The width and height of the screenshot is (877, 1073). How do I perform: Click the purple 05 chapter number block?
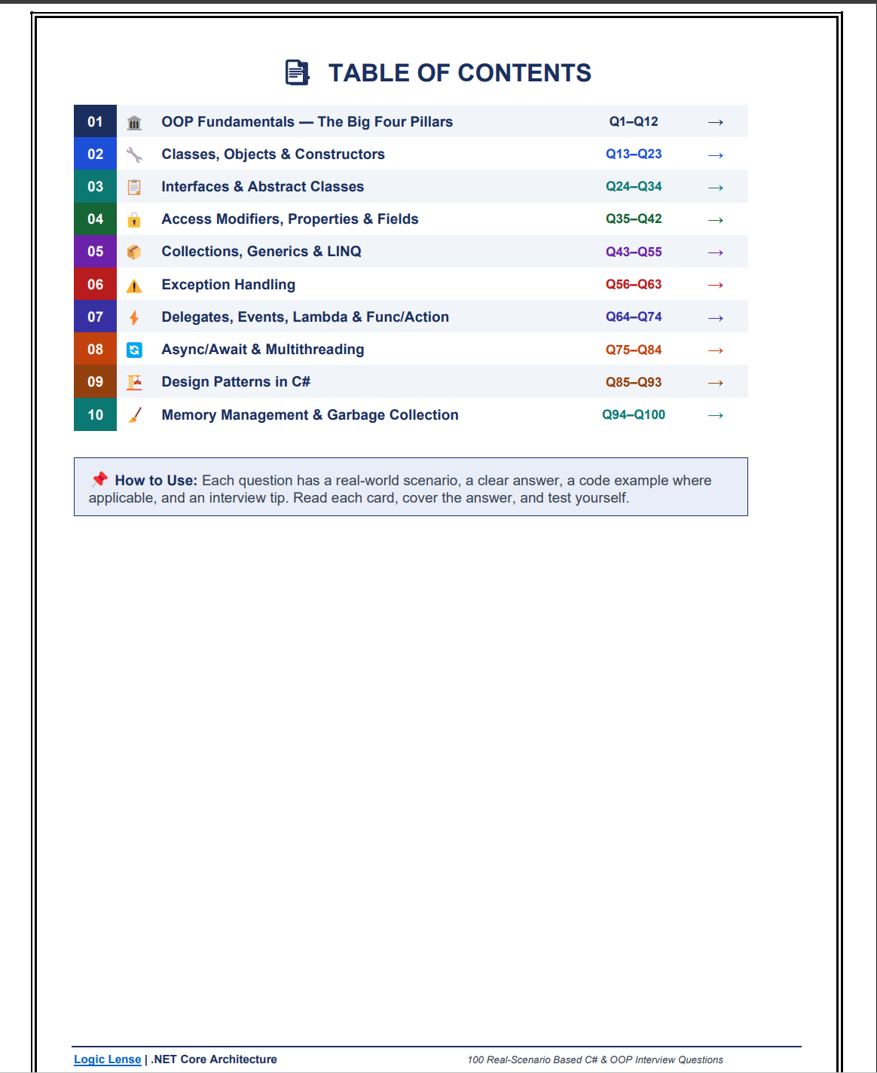click(x=95, y=252)
